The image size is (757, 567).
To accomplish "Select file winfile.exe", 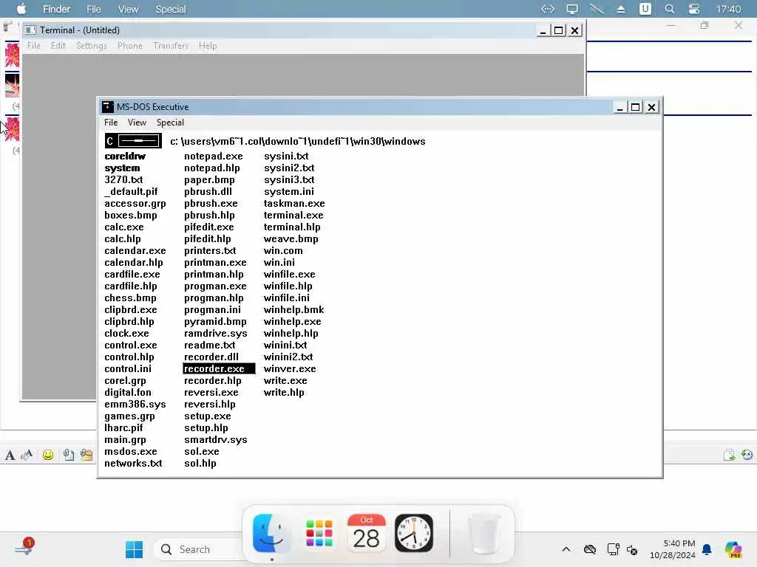I will tap(290, 275).
